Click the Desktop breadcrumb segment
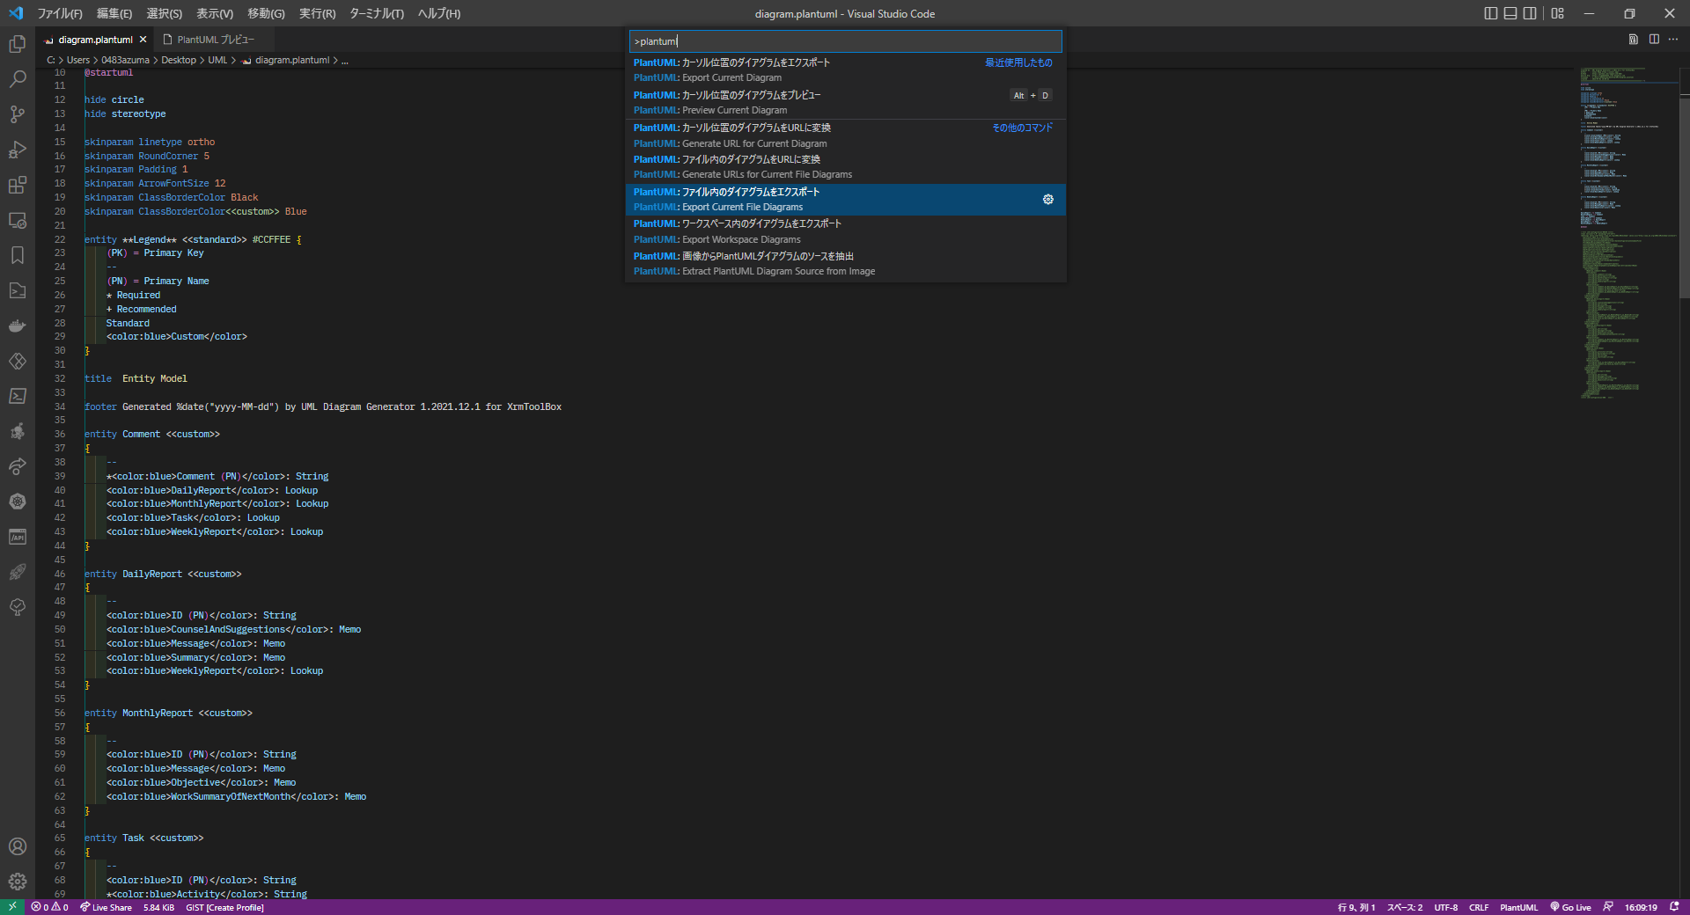 click(179, 61)
